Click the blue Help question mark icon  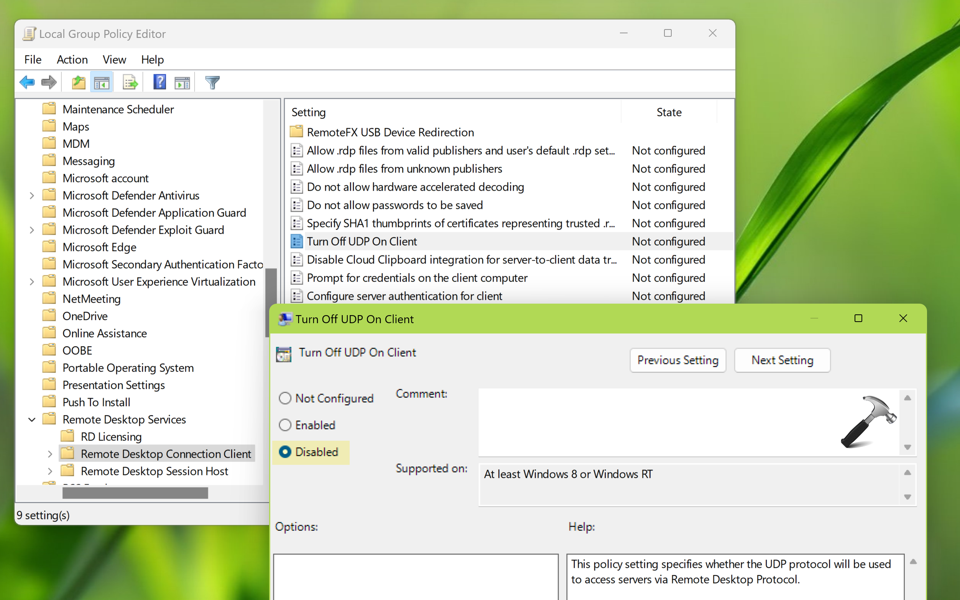pos(159,83)
